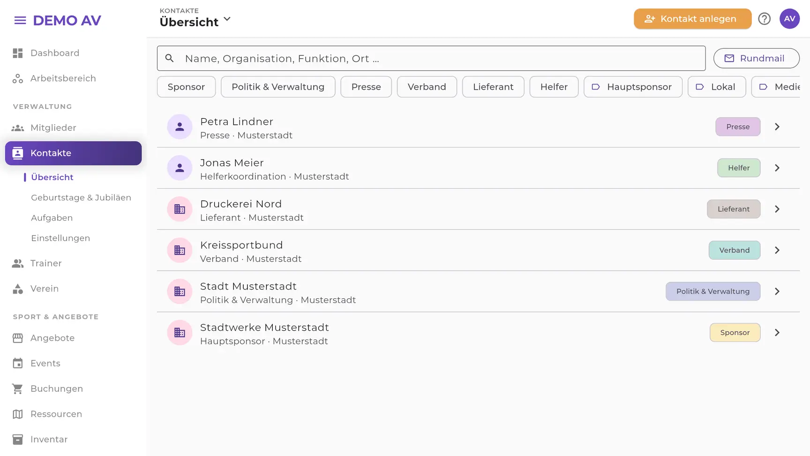
Task: Open Stadt Musterstadt via chevron arrow
Action: tap(777, 291)
